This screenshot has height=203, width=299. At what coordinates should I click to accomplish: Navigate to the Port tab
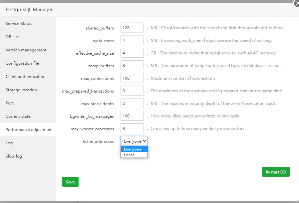(10, 103)
